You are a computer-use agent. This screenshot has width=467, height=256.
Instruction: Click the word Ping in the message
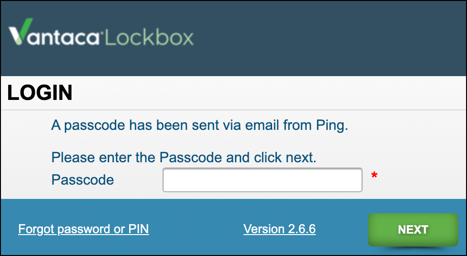[x=331, y=126]
